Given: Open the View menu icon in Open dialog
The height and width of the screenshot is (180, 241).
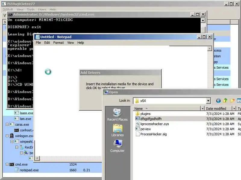Looking at the screenshot, I should click(x=239, y=100).
